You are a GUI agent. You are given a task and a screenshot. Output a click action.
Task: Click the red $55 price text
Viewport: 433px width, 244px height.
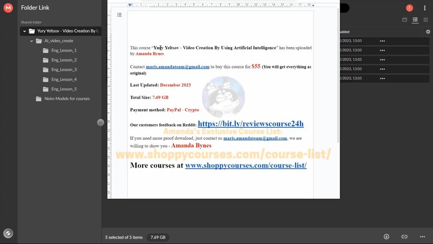[x=256, y=66]
